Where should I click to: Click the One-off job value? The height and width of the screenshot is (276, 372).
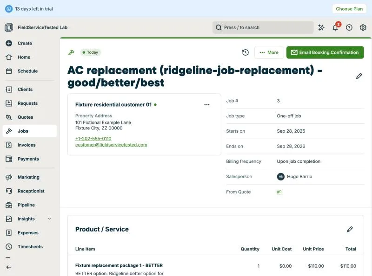[289, 116]
